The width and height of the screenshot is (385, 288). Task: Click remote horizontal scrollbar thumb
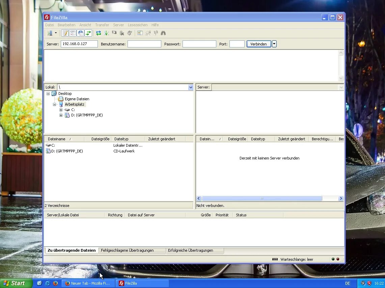pyautogui.click(x=262, y=199)
